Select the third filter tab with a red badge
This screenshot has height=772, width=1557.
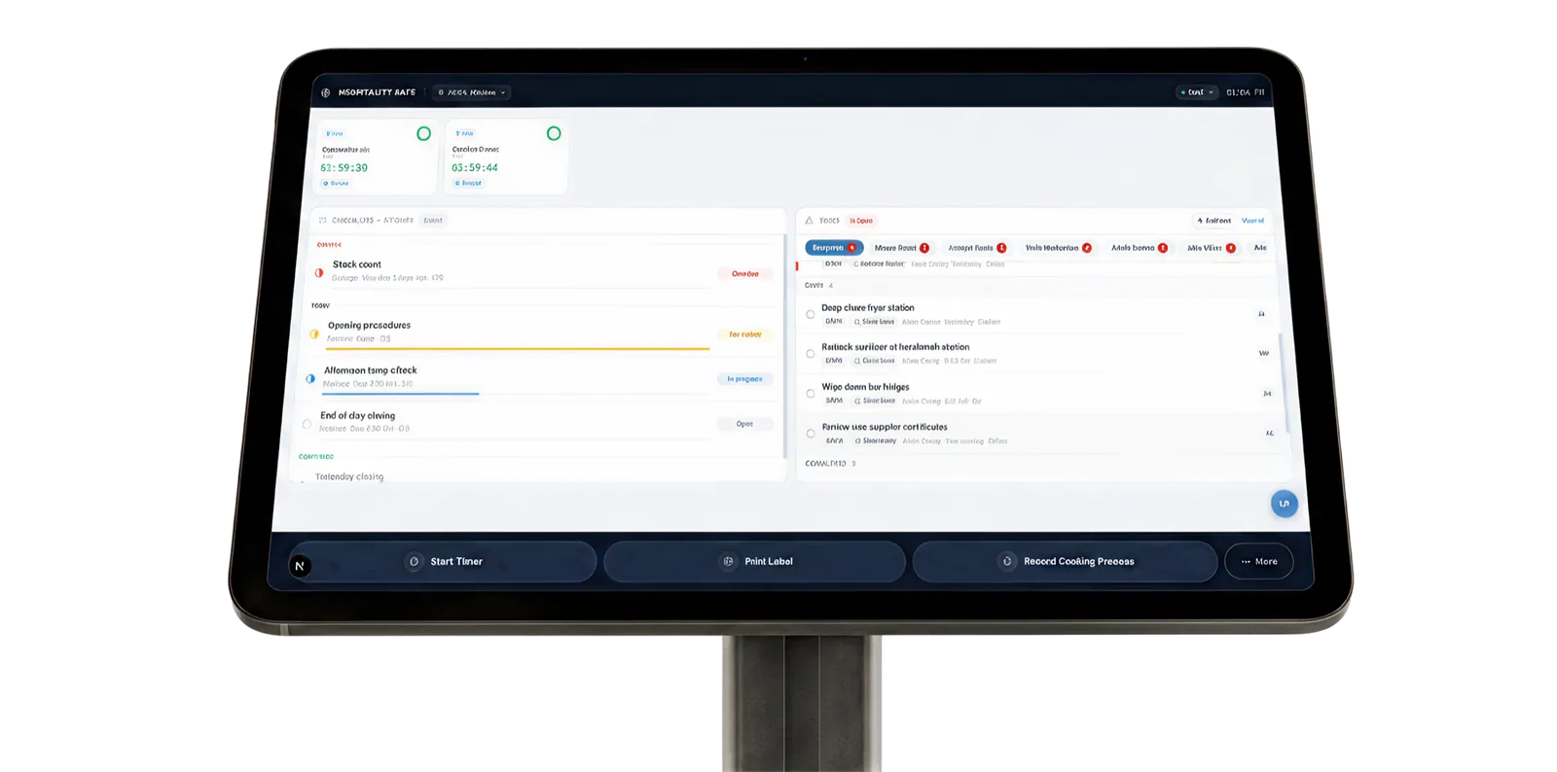point(977,248)
